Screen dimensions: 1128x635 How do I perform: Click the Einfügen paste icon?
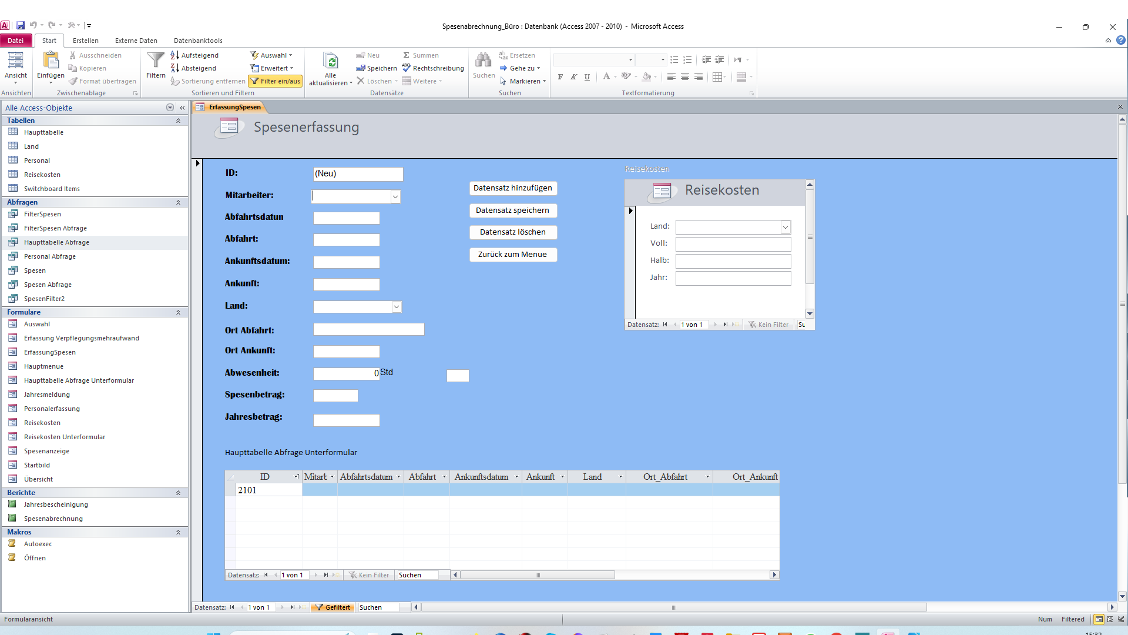(51, 61)
